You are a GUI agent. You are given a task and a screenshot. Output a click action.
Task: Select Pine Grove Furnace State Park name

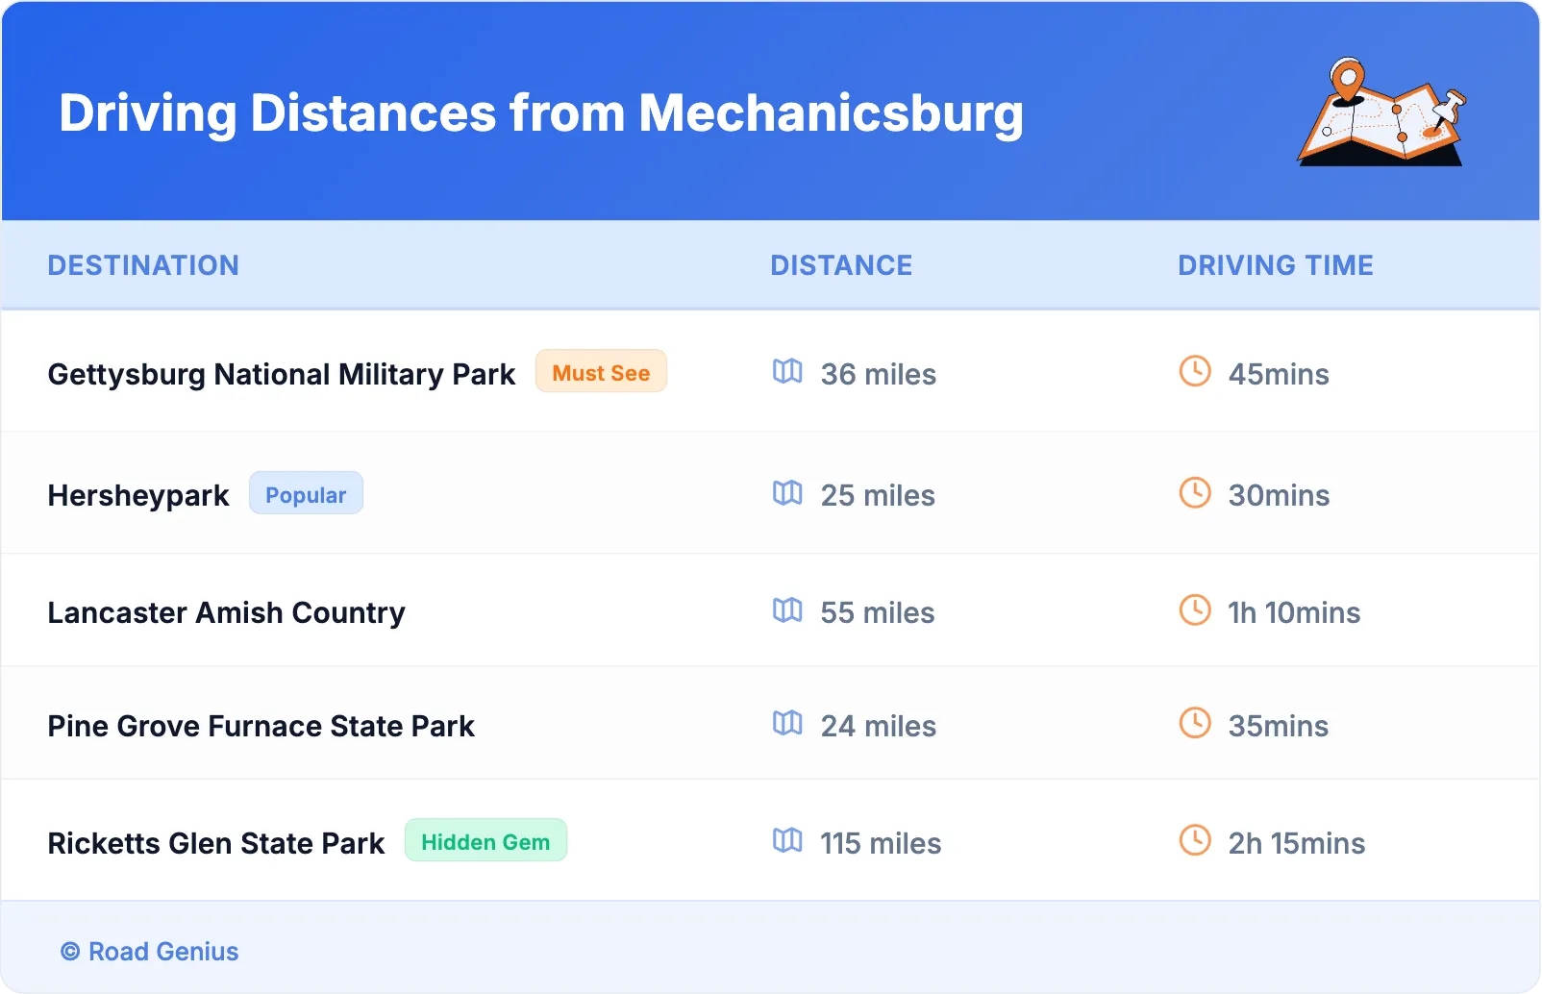coord(261,726)
